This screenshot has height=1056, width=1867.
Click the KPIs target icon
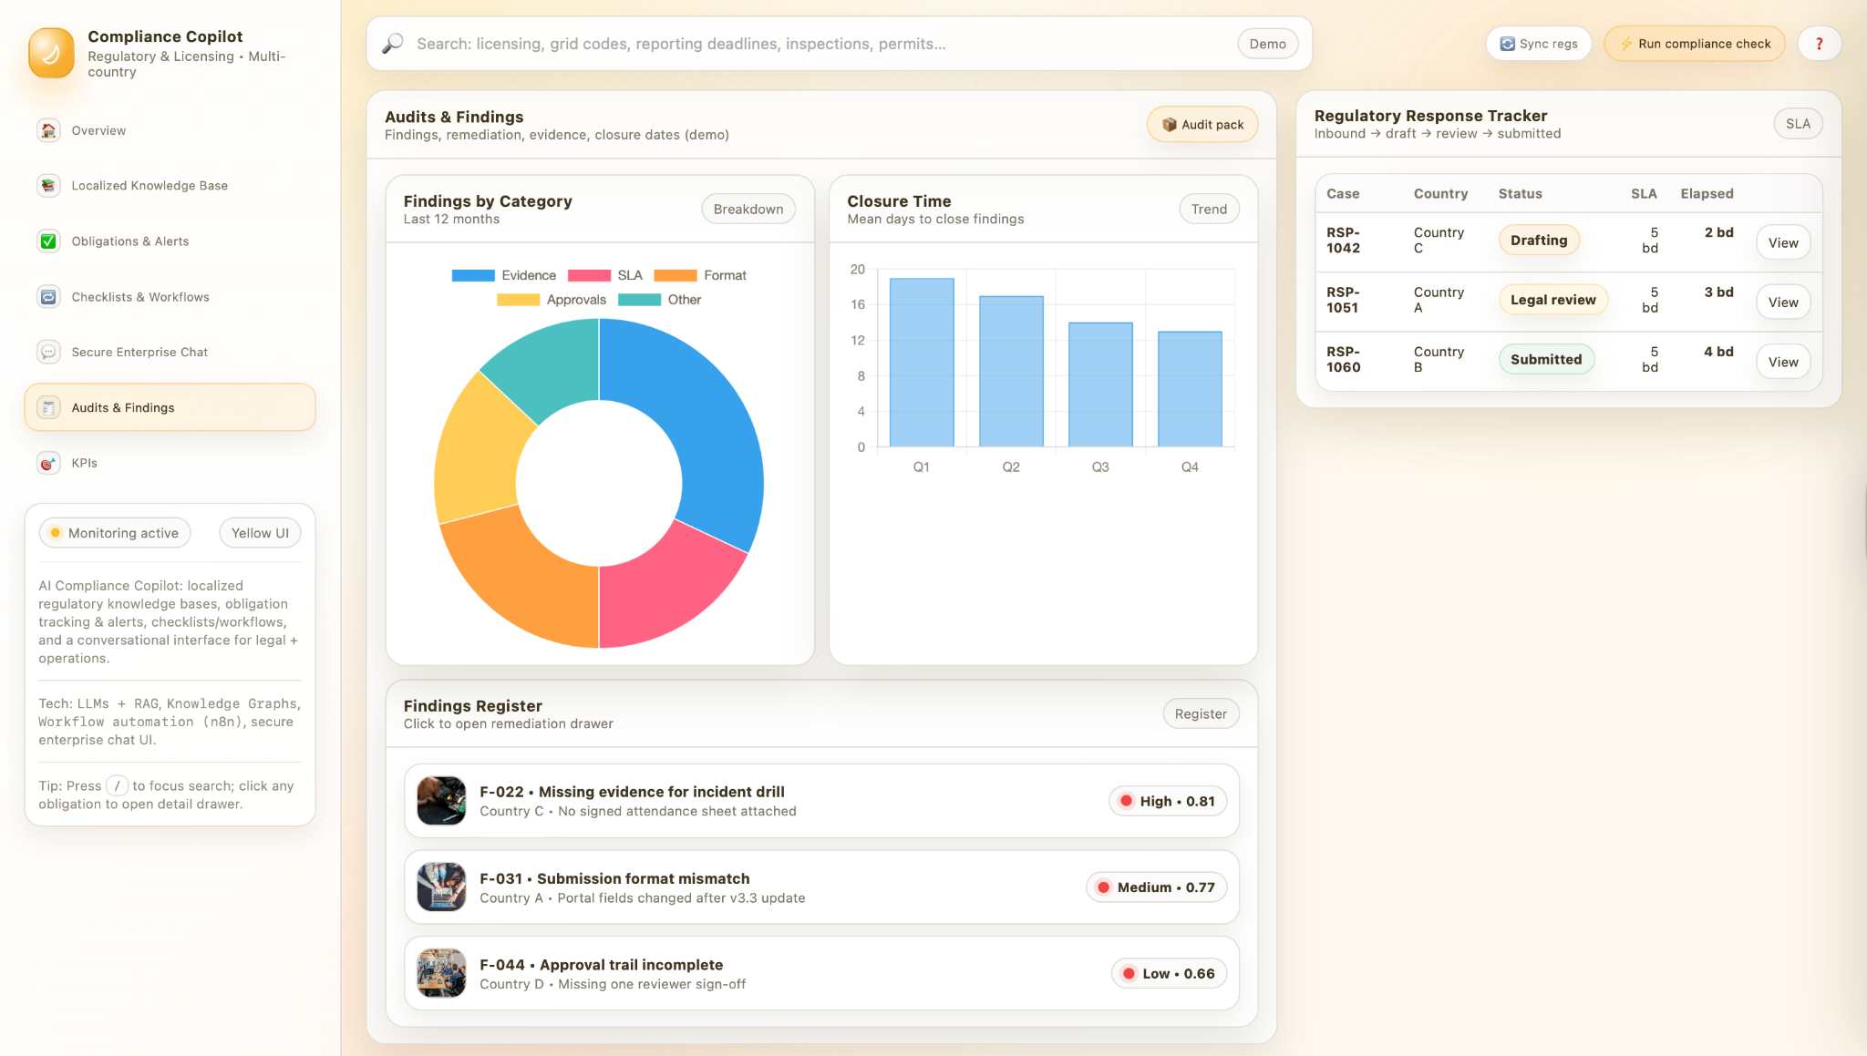(48, 463)
